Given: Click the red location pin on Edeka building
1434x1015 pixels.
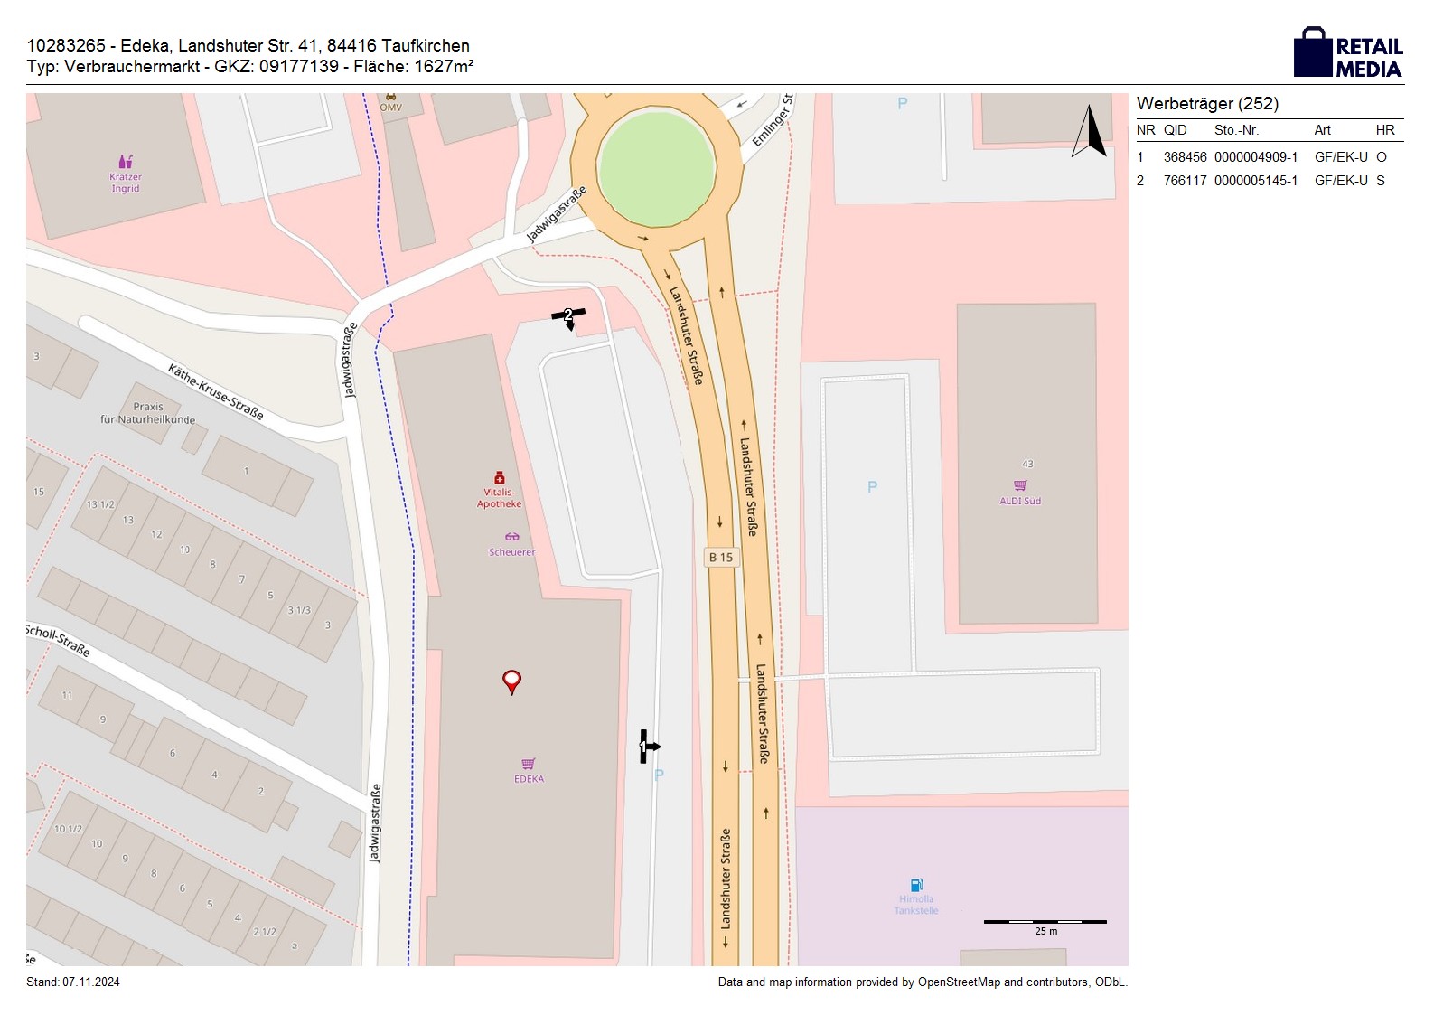Looking at the screenshot, I should coord(511,681).
